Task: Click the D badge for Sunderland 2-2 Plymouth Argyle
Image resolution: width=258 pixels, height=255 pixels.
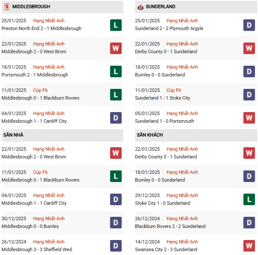Action: (249, 25)
